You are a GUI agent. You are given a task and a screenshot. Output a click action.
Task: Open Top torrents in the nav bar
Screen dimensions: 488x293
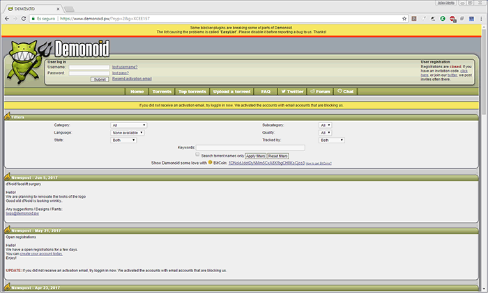coord(192,91)
